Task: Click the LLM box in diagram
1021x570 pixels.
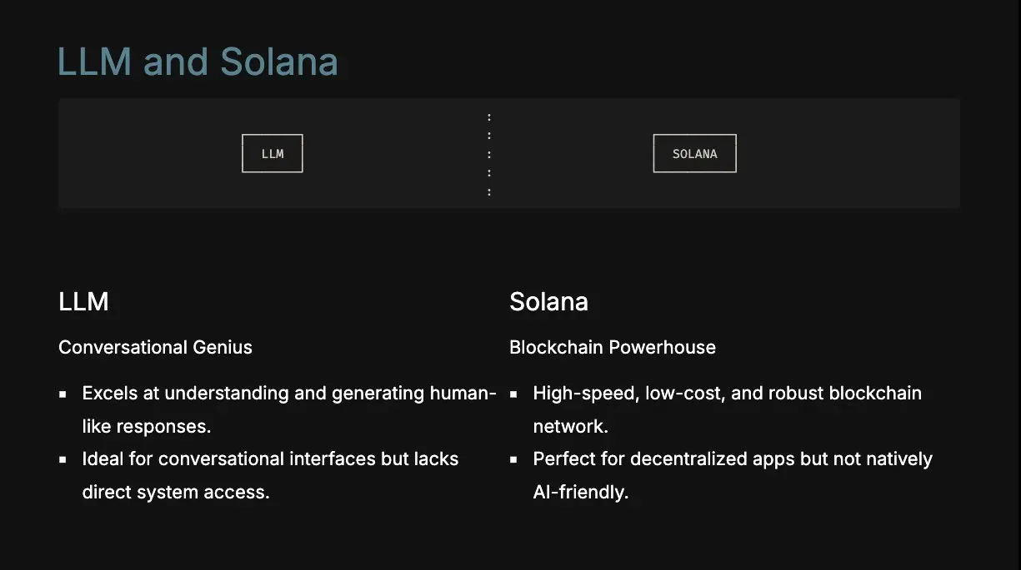Action: click(273, 154)
